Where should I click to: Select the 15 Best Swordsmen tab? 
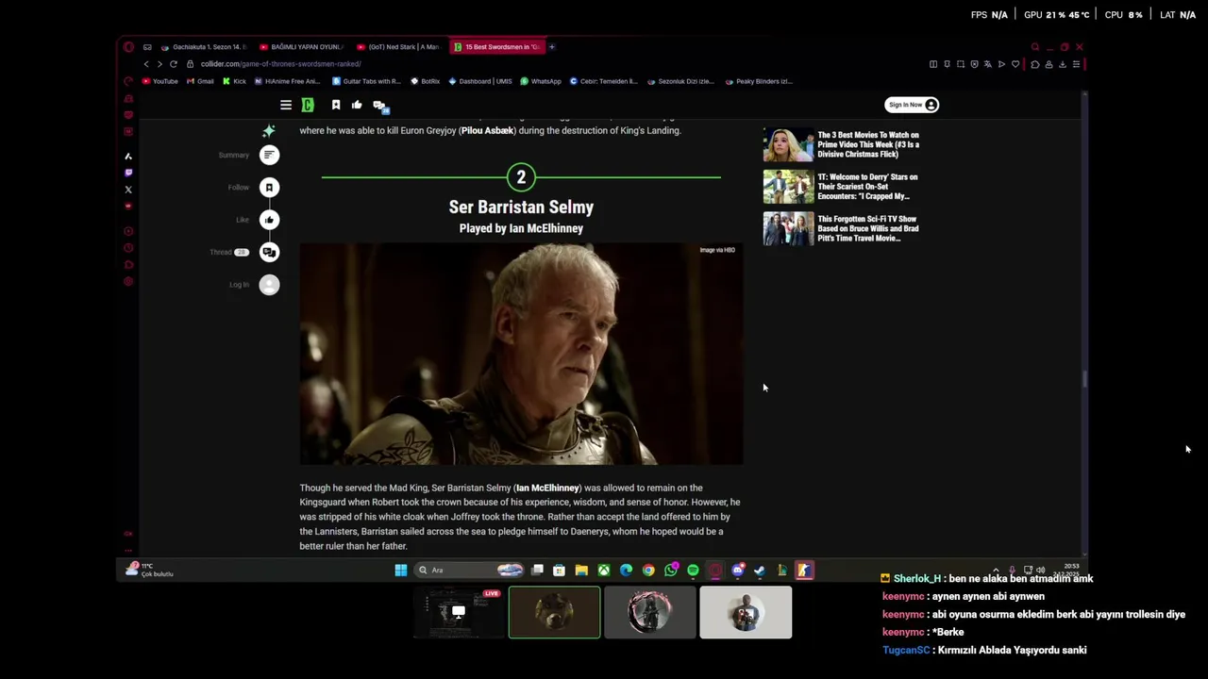coord(496,46)
